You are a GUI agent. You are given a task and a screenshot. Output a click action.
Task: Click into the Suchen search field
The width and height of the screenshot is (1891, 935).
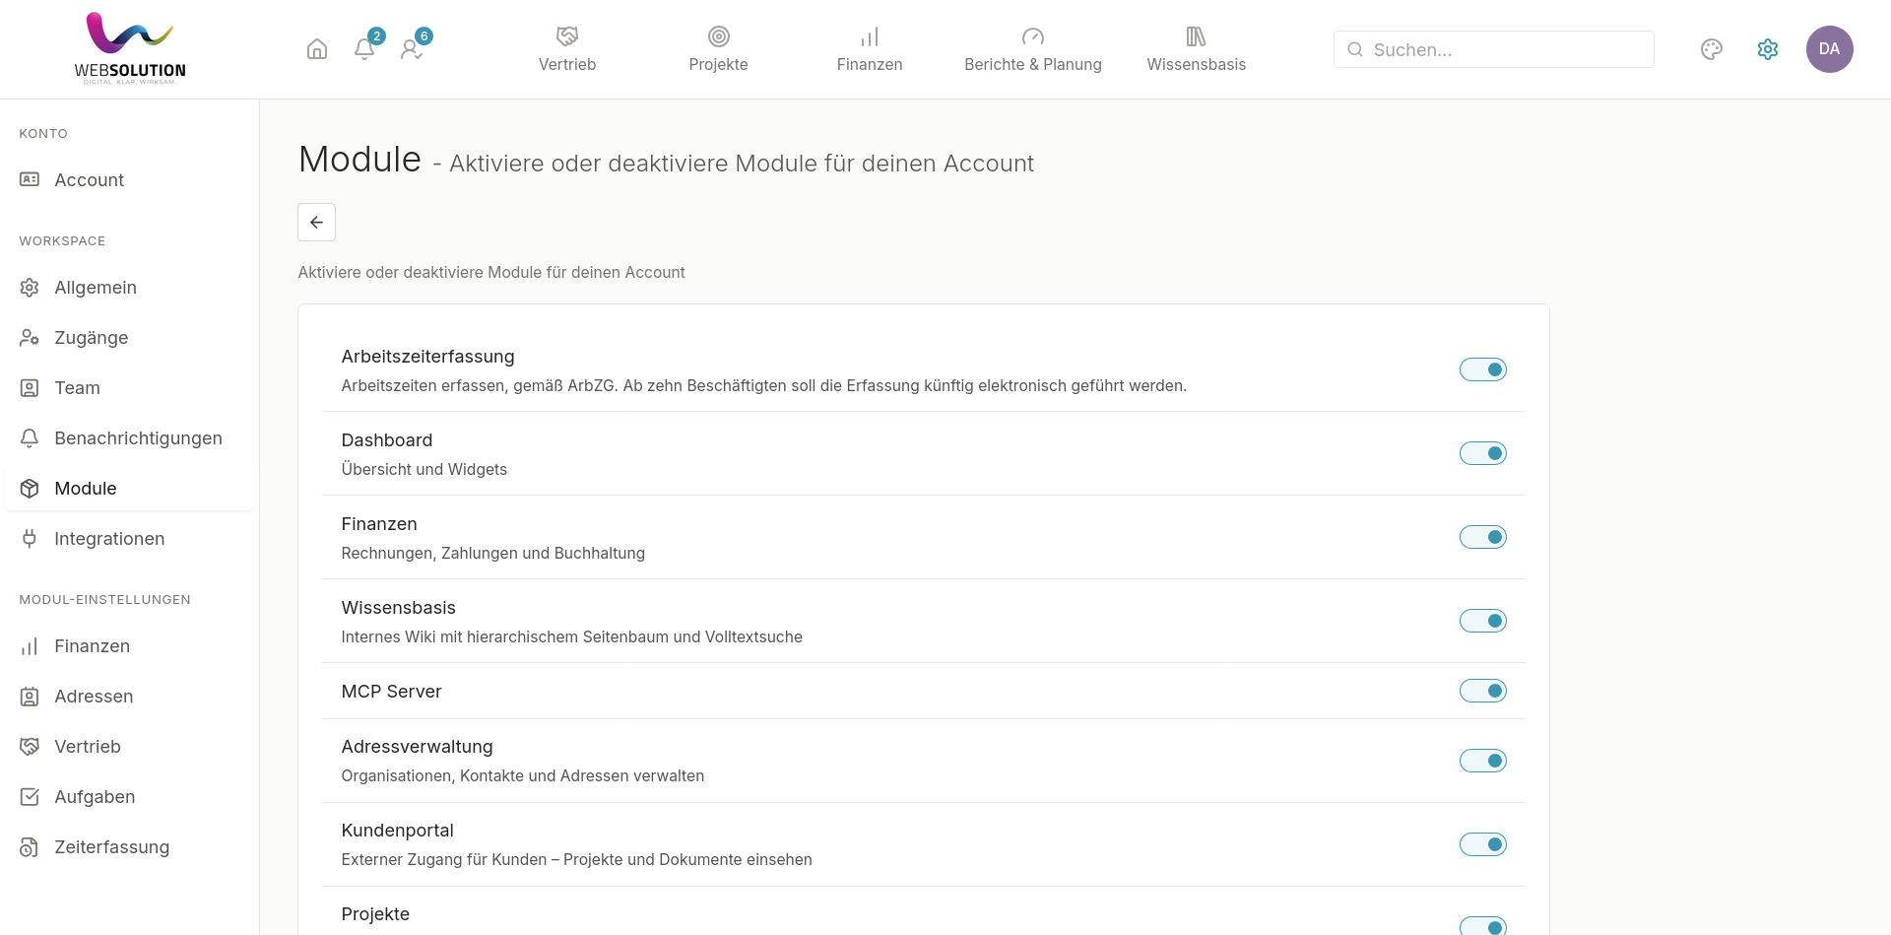pos(1494,49)
